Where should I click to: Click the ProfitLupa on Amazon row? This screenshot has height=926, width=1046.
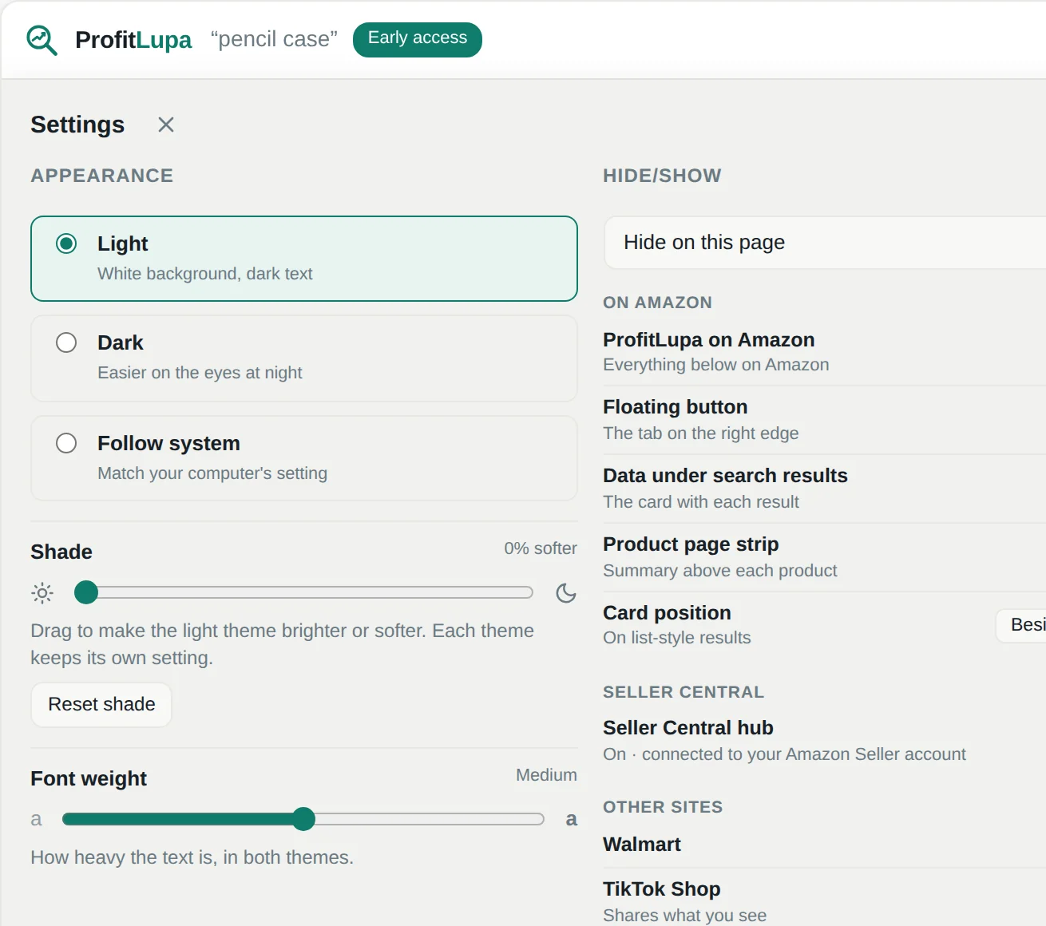pos(824,352)
